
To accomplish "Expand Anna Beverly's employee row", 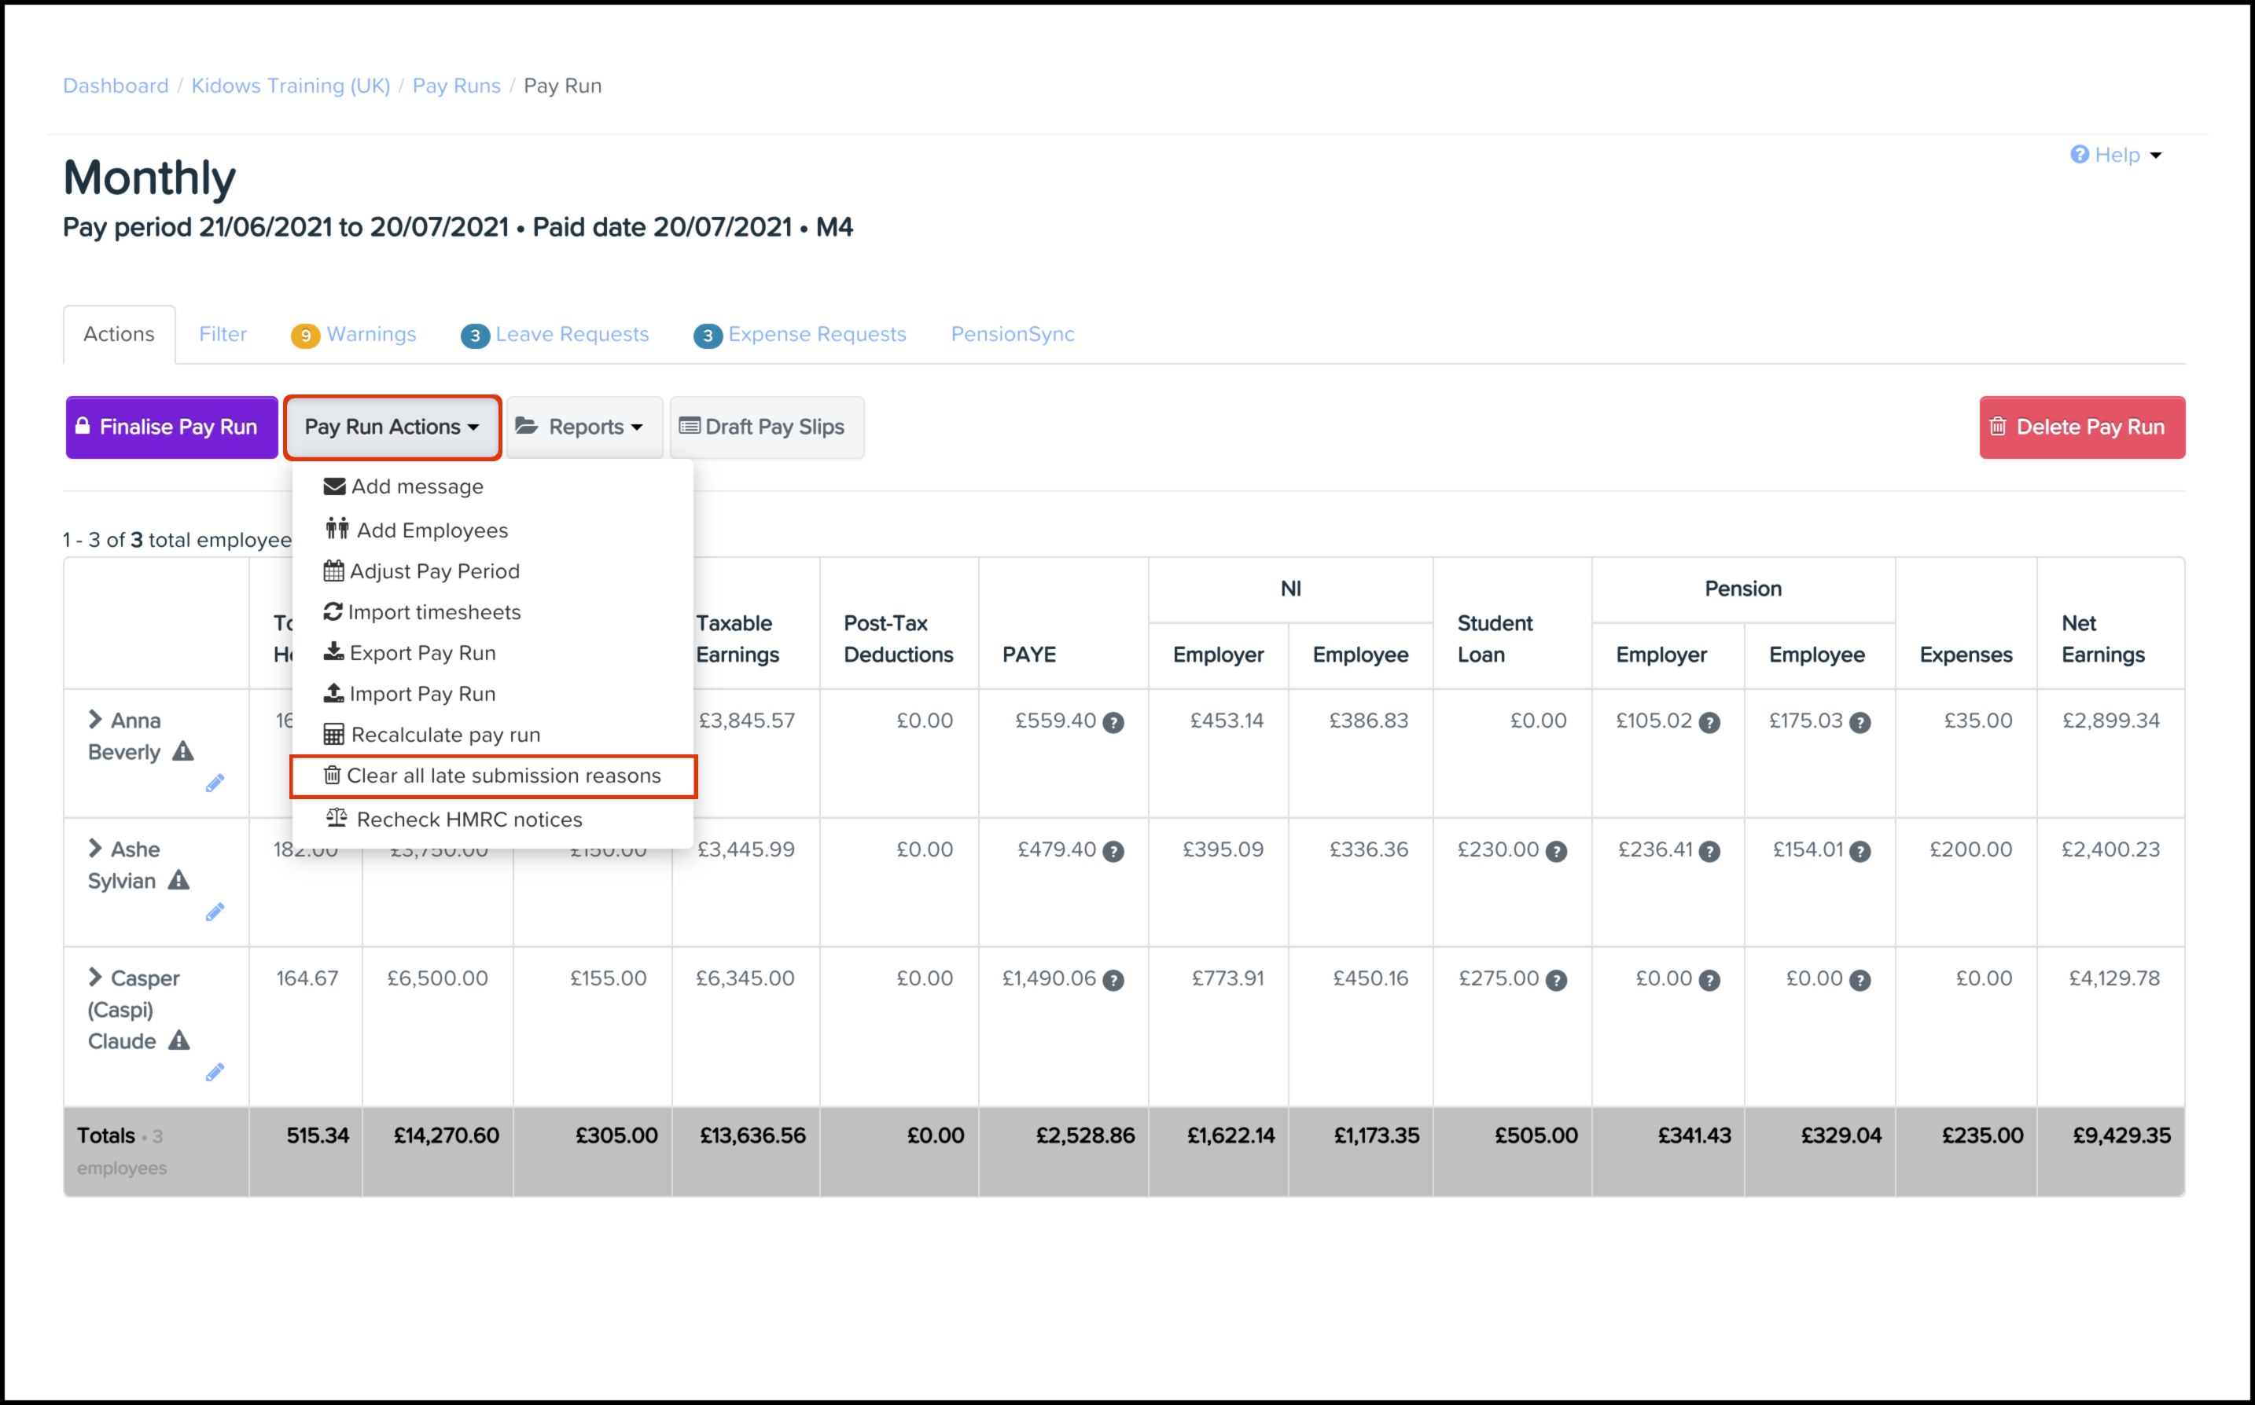I will point(95,720).
